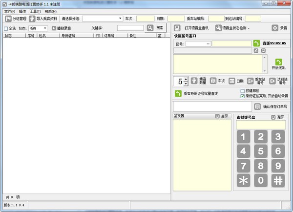Click the order number text box
This screenshot has width=293, height=212.
(x=212, y=106)
